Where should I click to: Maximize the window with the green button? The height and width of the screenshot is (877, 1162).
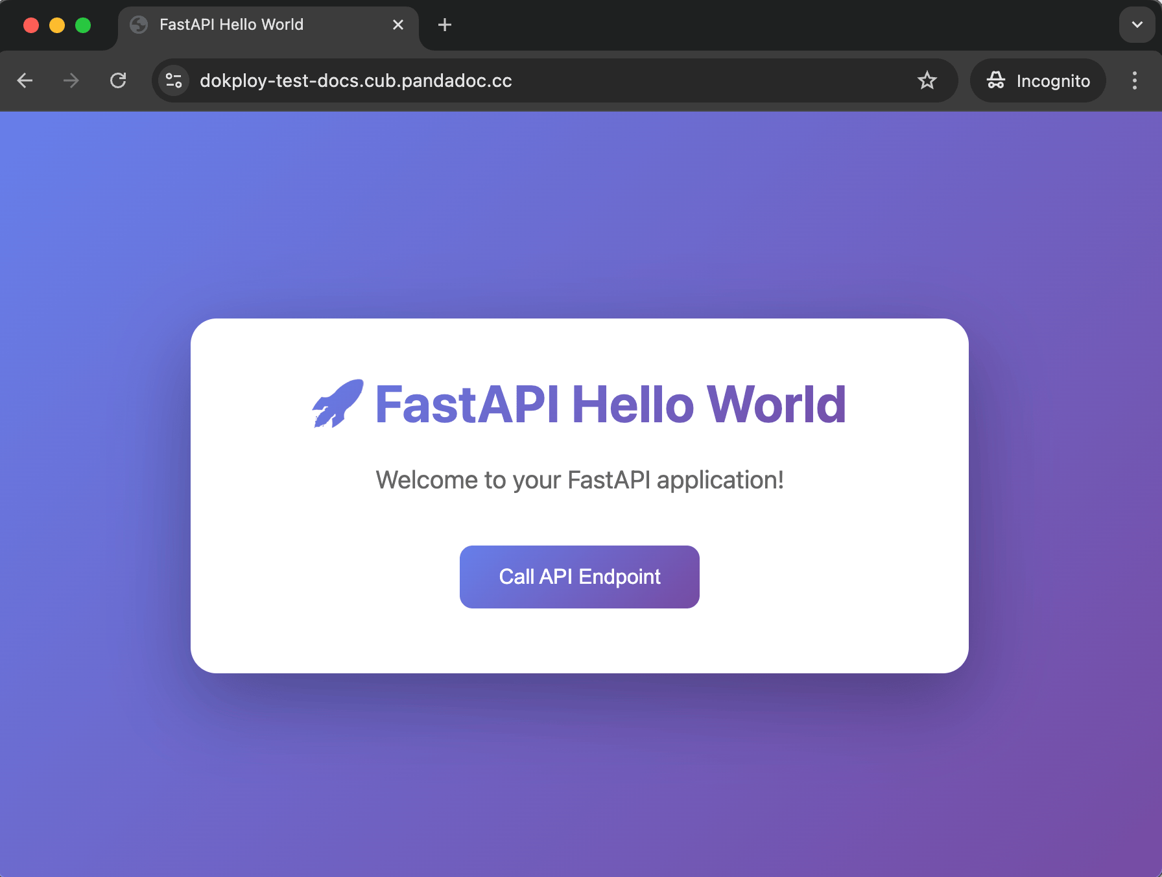point(83,25)
